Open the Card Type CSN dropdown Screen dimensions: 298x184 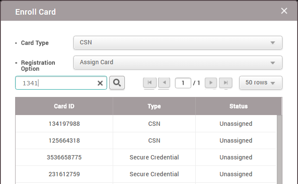(x=178, y=43)
